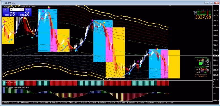
Task: Click the SELL button in one-click trading panel
Action: 6,10
